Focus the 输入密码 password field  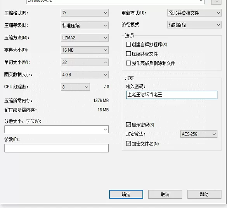[x=172, y=95]
